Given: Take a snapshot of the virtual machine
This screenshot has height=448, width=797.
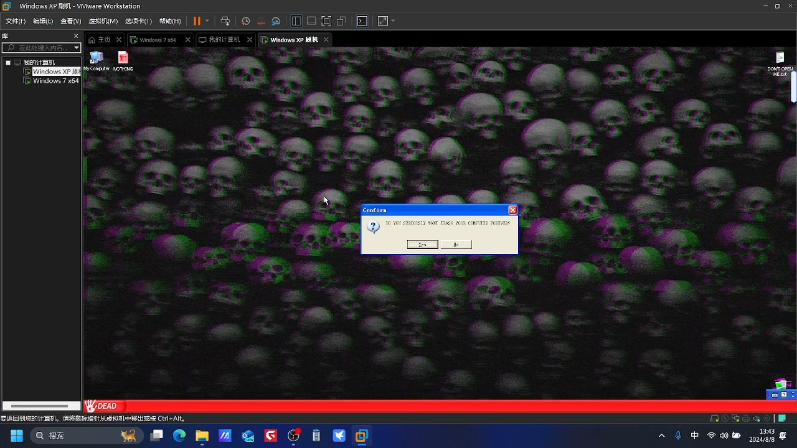Looking at the screenshot, I should pyautogui.click(x=246, y=21).
